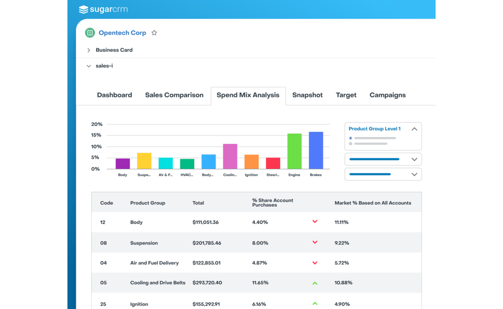Select the second radio option in Product Group Level 1
Image resolution: width=503 pixels, height=309 pixels.
(x=351, y=144)
